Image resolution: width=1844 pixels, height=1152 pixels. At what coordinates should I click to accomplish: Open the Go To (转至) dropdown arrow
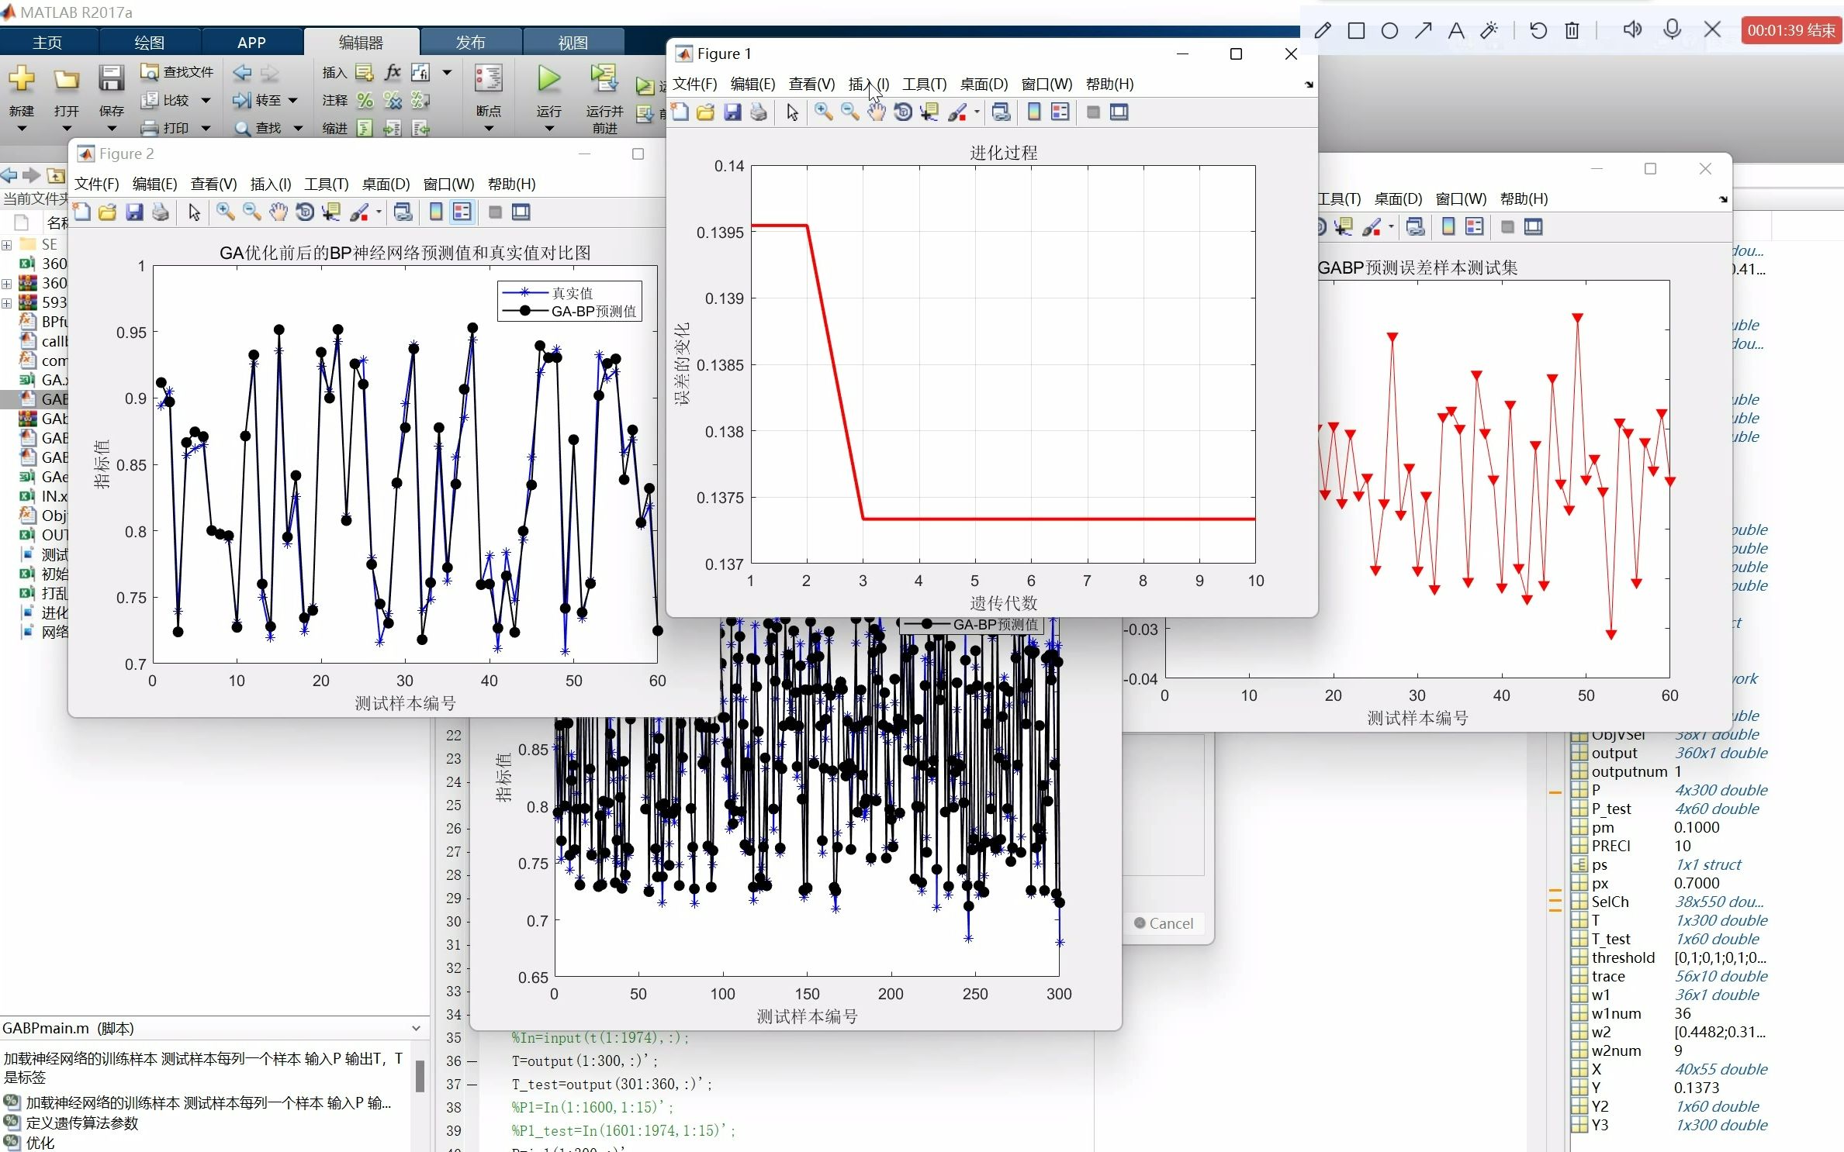coord(292,100)
